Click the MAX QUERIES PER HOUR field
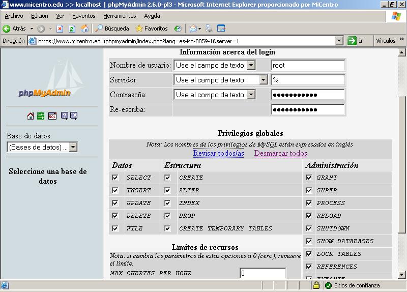This screenshot has height=292, width=407. coord(263,273)
